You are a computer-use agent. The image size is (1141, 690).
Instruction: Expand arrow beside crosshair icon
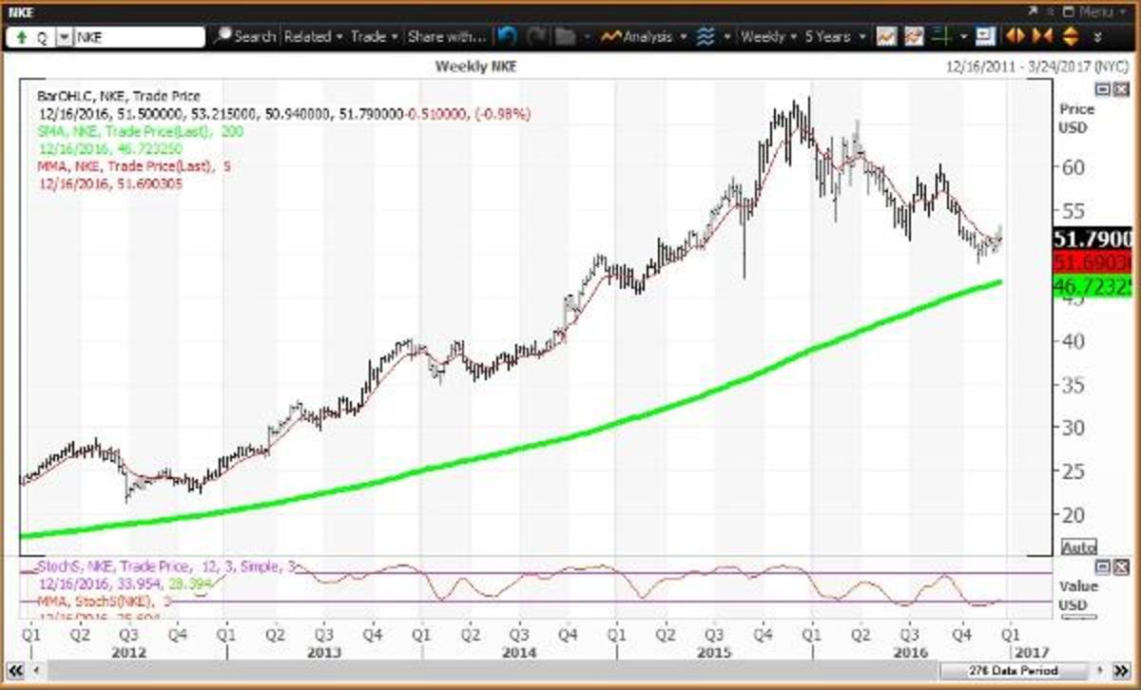coord(962,36)
